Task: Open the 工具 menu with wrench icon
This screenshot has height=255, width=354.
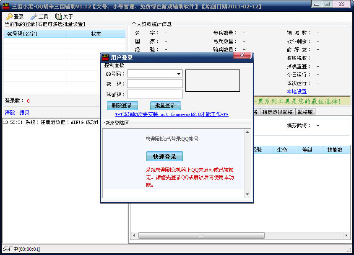Action: tap(39, 16)
